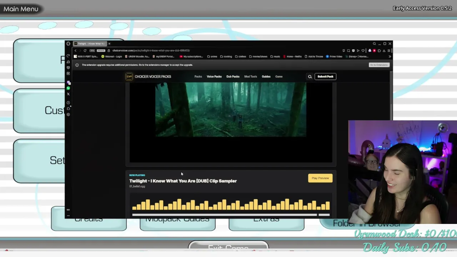
Task: Expand the anime bookmarks folder
Action: (x=212, y=56)
